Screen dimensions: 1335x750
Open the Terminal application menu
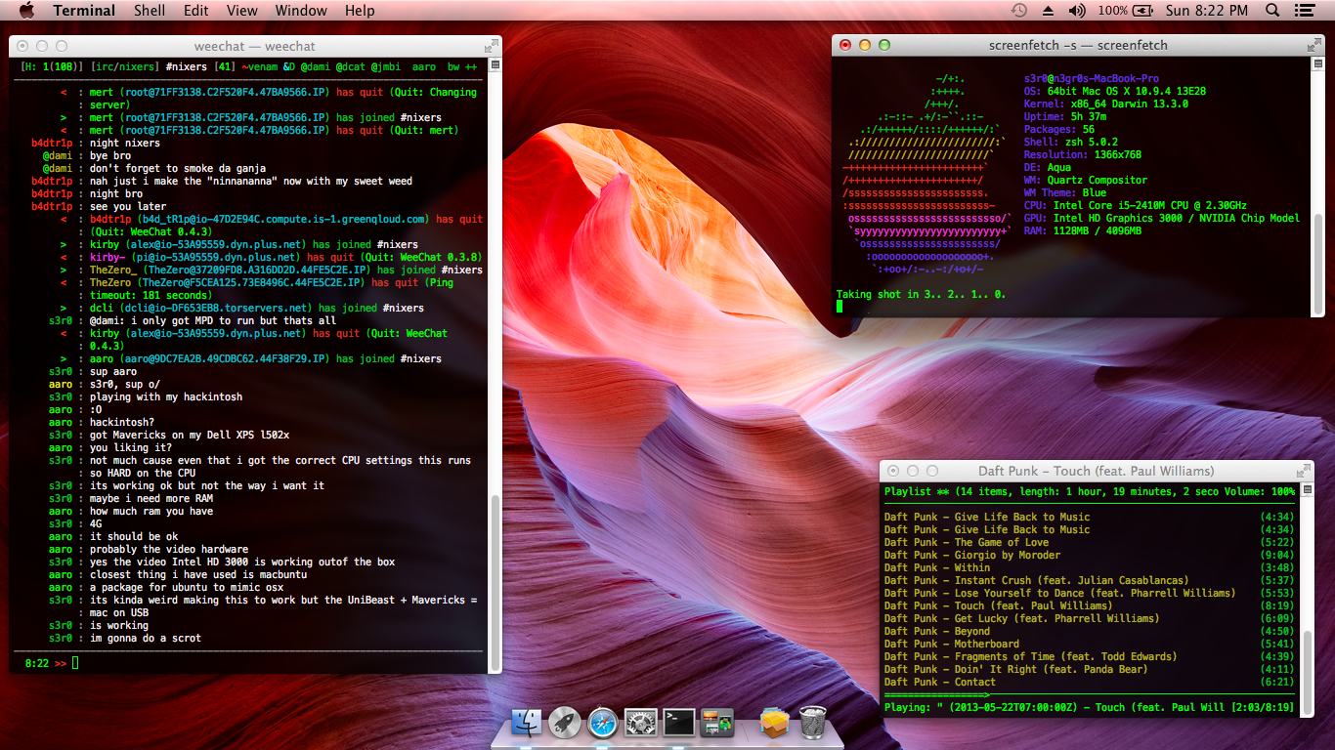click(x=84, y=11)
